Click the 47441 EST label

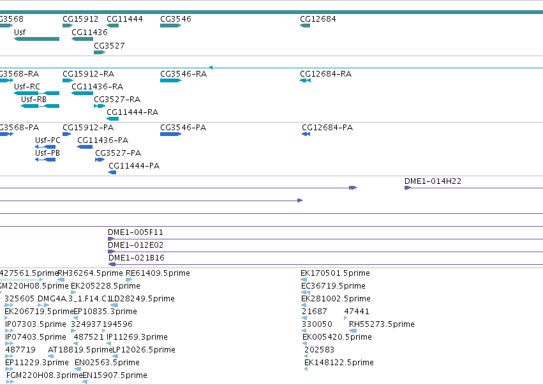click(x=357, y=312)
